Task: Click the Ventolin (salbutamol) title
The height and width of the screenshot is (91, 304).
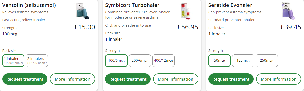Action: tap(29, 5)
